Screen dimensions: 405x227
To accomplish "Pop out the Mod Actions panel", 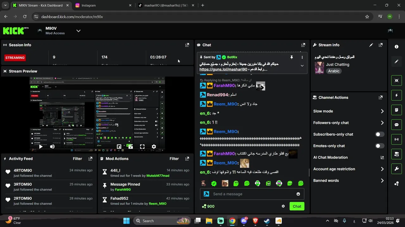I will (x=187, y=159).
